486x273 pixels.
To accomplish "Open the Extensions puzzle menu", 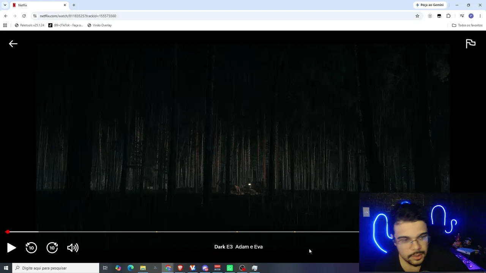I will coord(448,16).
